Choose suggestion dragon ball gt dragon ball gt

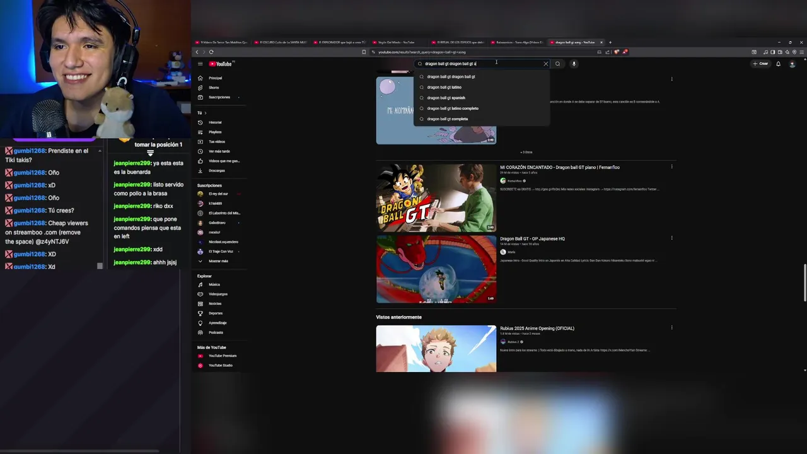(x=482, y=76)
